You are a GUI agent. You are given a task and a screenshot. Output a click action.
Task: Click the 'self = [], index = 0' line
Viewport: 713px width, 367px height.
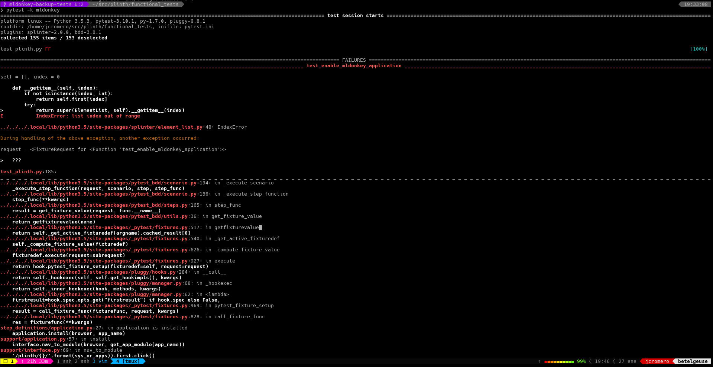[30, 77]
